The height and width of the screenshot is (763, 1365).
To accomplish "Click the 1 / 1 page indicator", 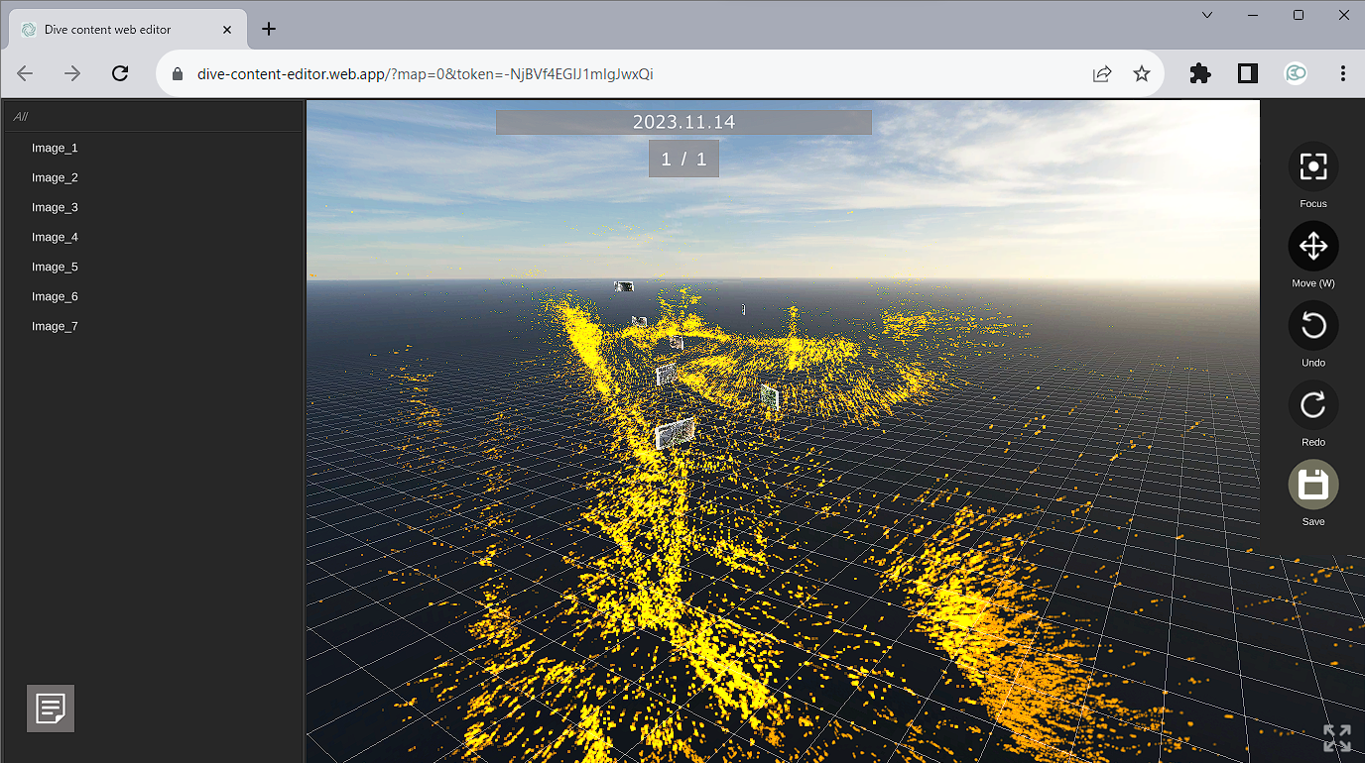I will (x=683, y=159).
